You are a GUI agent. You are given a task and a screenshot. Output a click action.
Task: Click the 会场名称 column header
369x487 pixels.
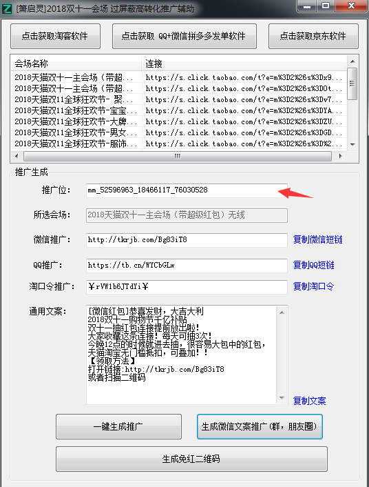click(x=76, y=63)
